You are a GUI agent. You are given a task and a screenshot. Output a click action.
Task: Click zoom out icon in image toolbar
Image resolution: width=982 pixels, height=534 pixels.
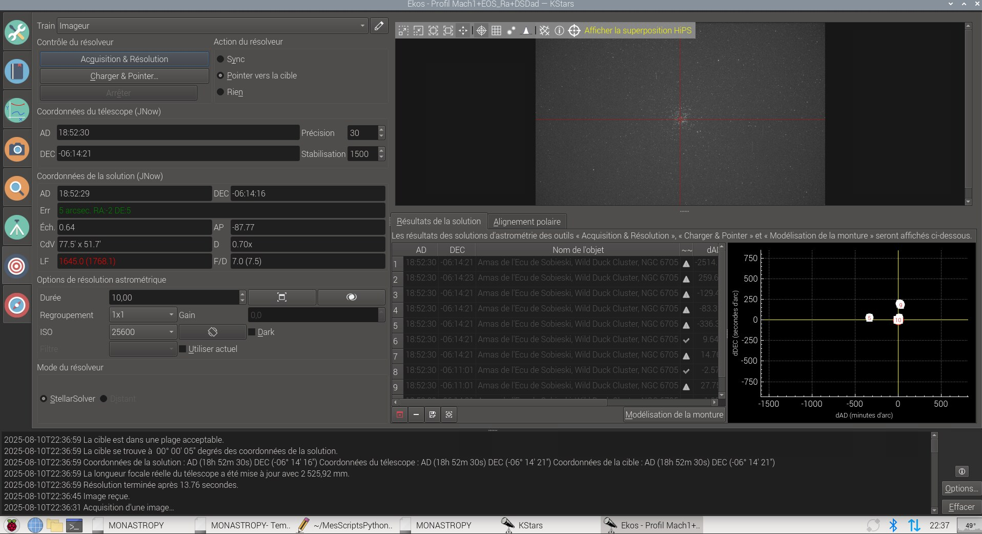pos(418,31)
